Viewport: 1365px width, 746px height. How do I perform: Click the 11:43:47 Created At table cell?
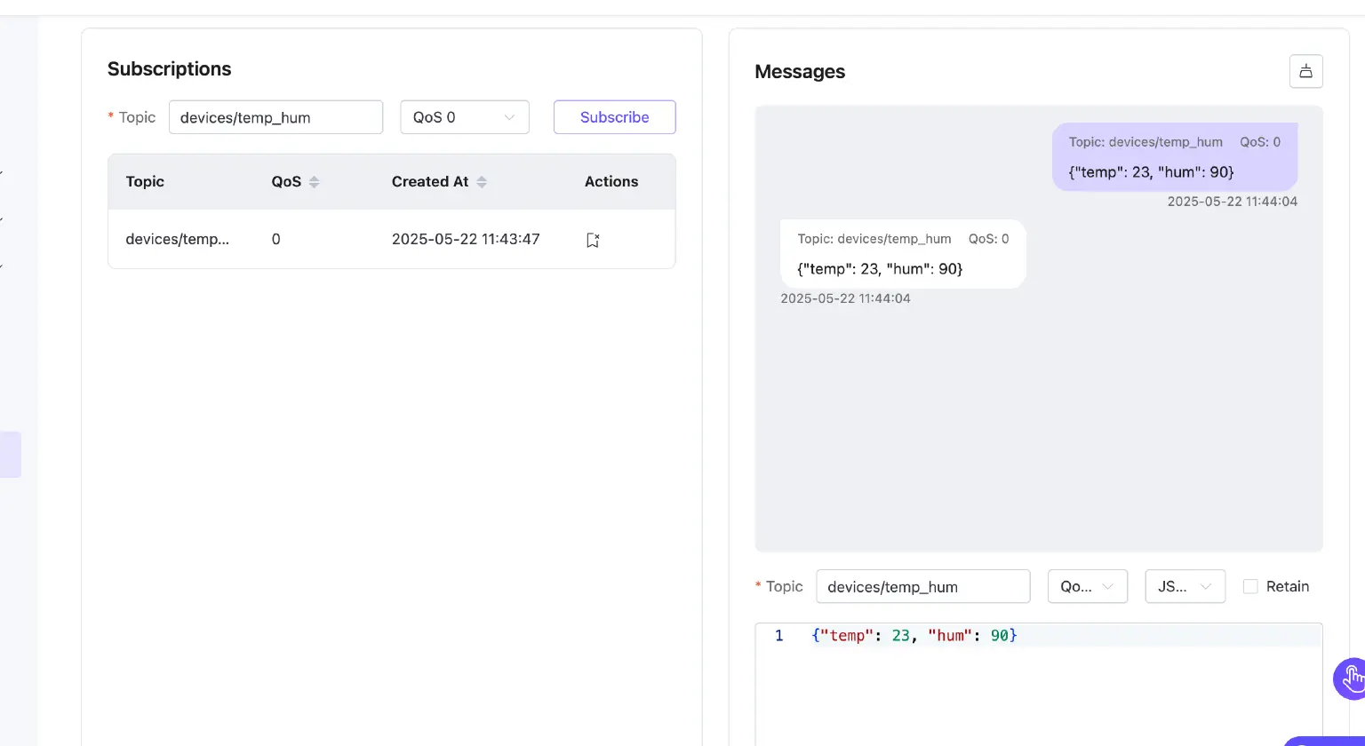(466, 239)
